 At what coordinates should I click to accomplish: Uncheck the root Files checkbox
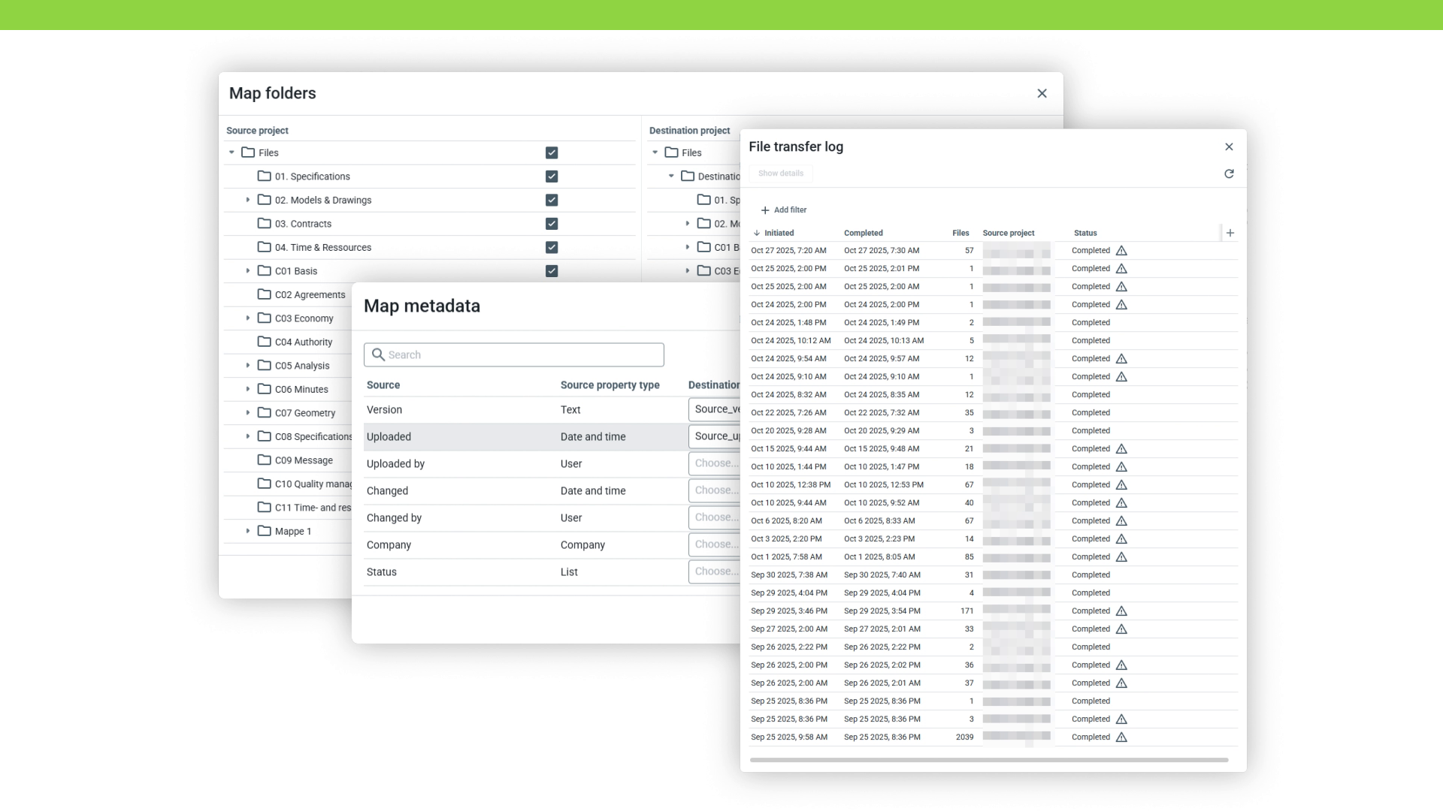(x=552, y=152)
